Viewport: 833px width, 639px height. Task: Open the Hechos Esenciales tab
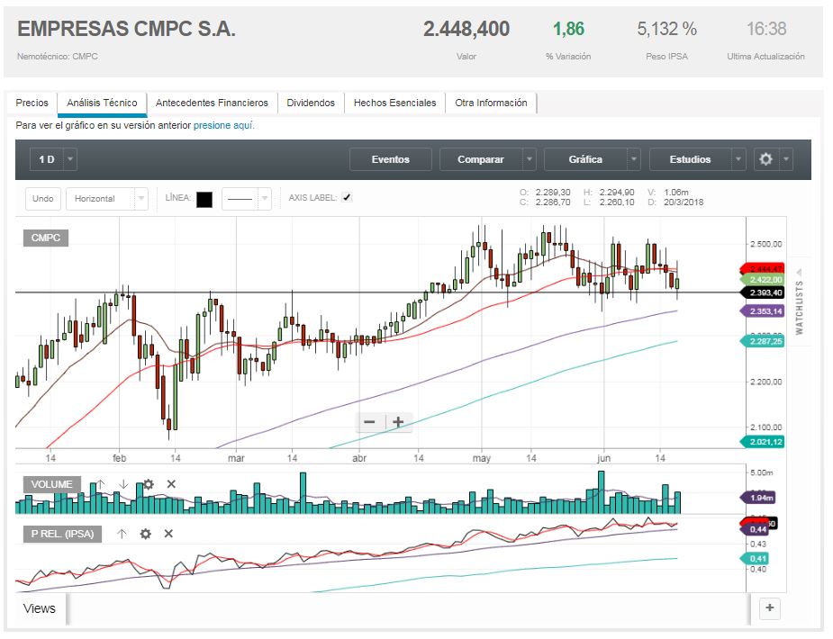click(x=394, y=103)
